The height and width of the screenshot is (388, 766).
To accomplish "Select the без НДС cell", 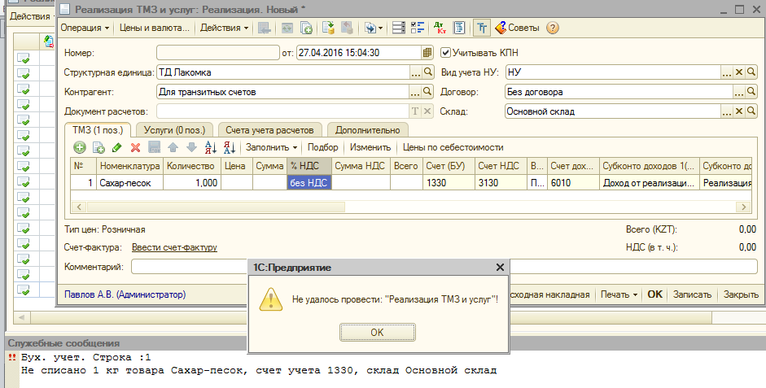I will pyautogui.click(x=309, y=183).
